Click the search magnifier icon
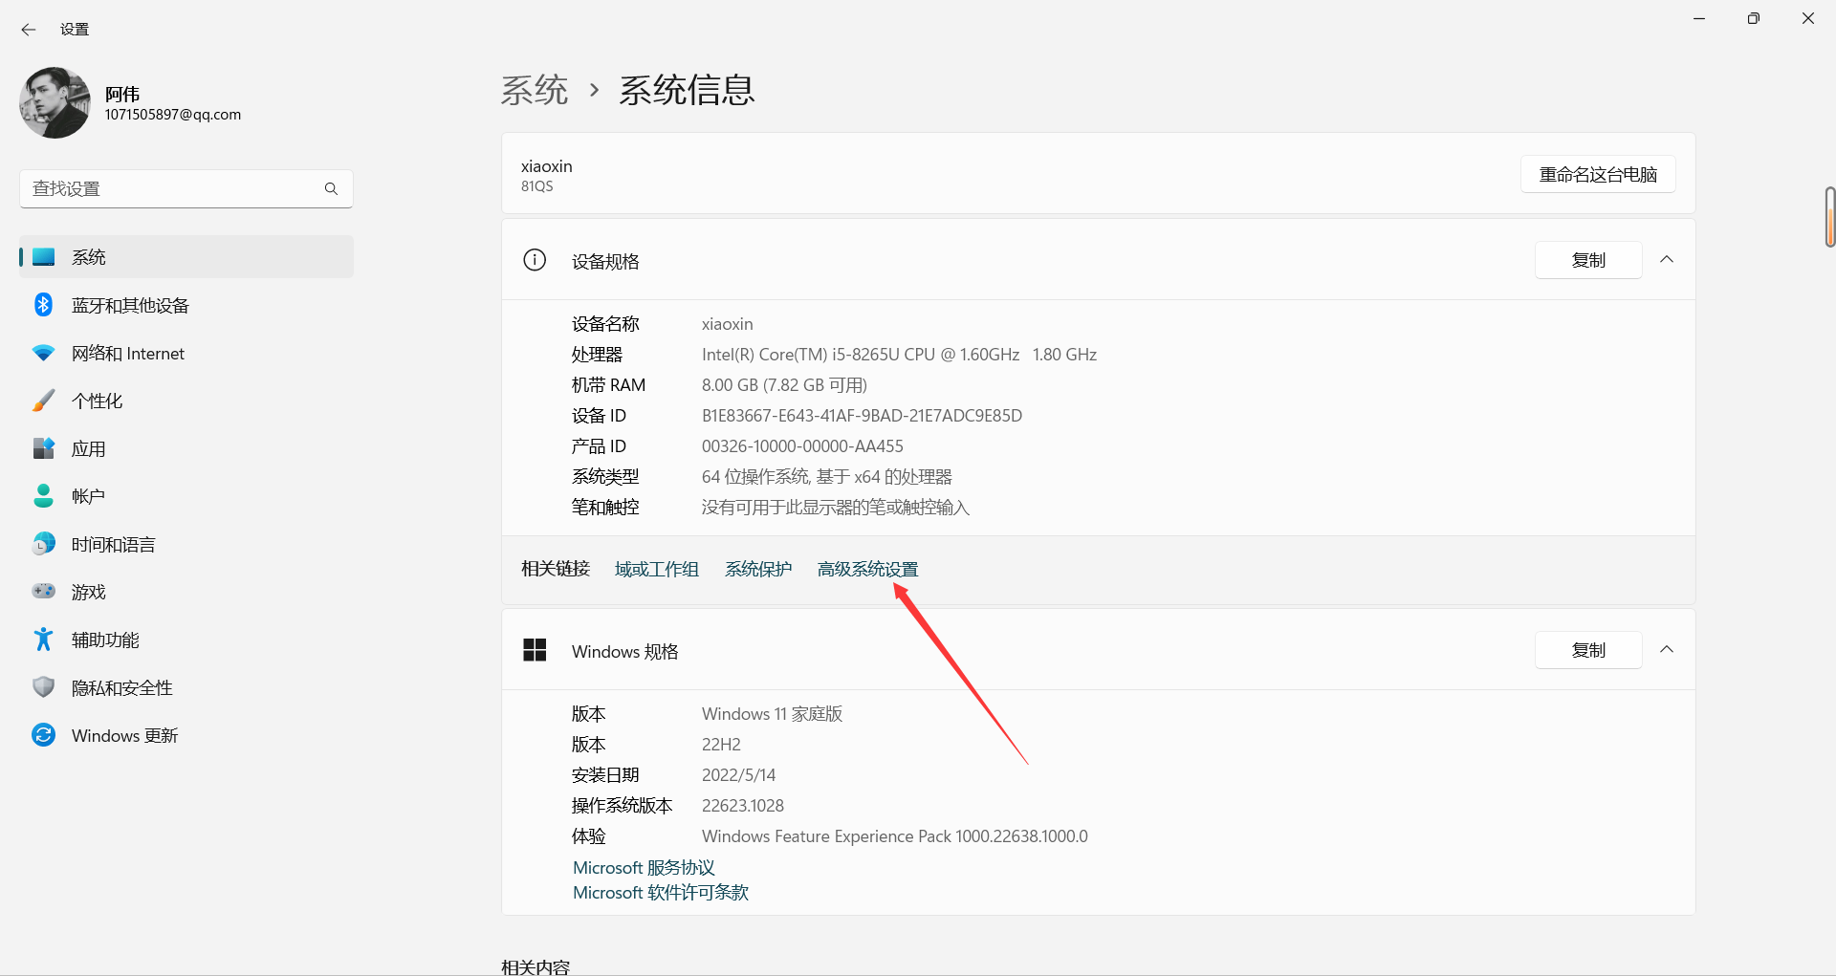The width and height of the screenshot is (1836, 976). 331,189
